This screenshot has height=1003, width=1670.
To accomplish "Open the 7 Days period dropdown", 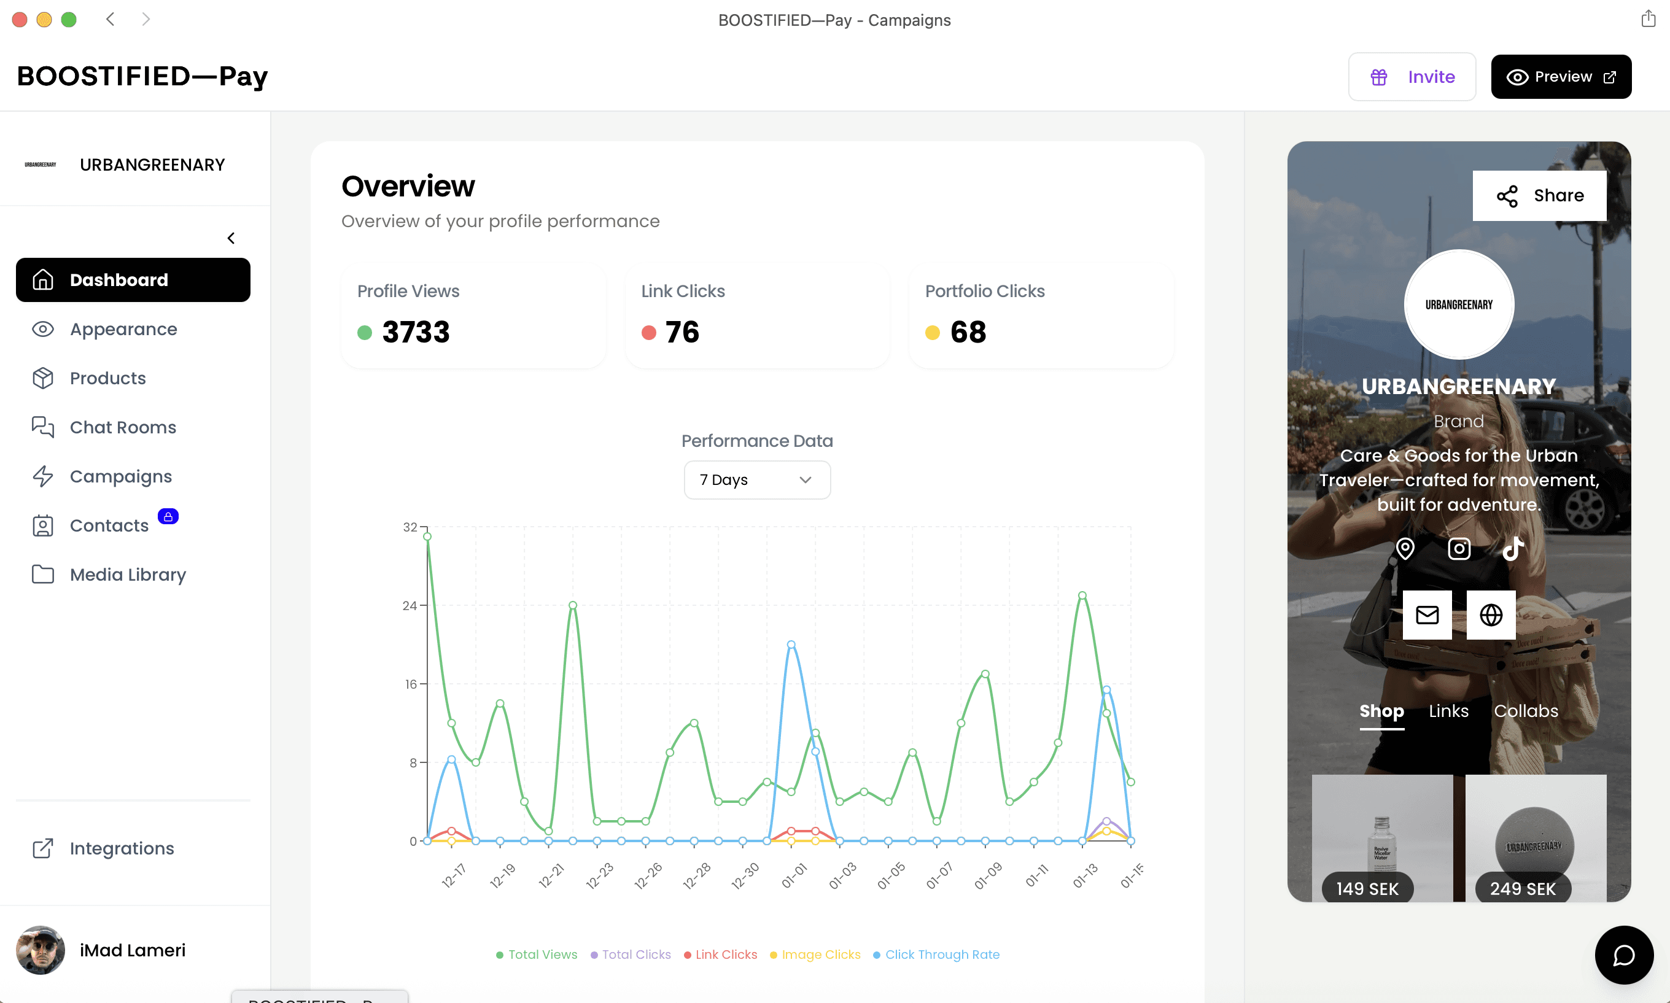I will pyautogui.click(x=757, y=480).
